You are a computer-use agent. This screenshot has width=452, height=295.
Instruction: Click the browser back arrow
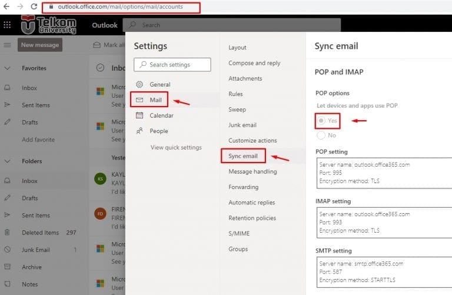pos(6,6)
